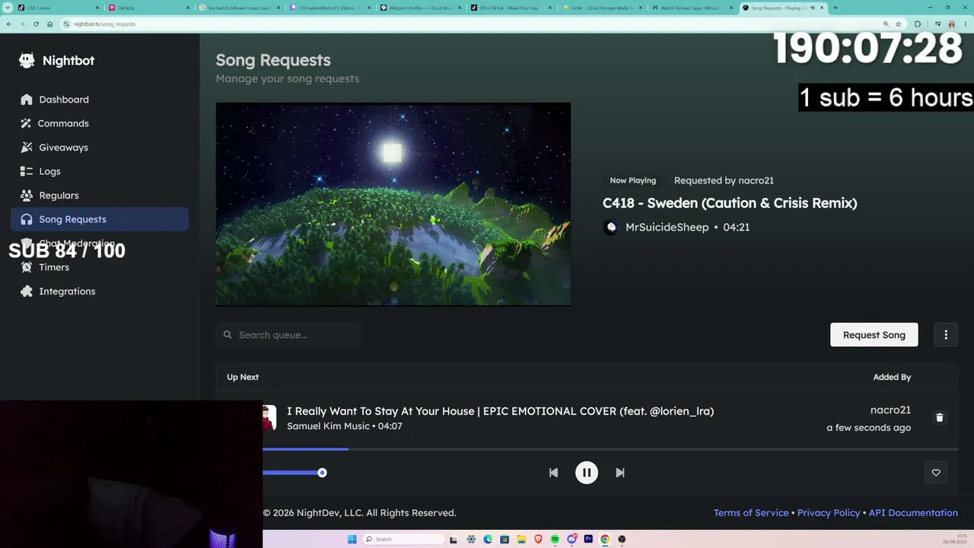Click the song title C418 - Sweden
Screen dimensions: 974x548
tap(730, 203)
